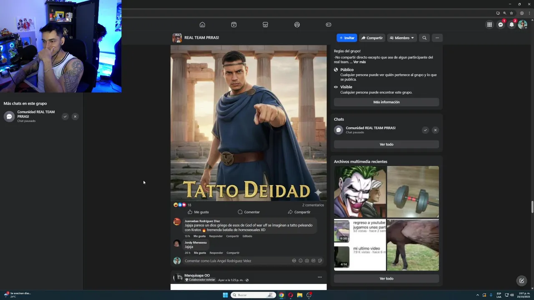The height and width of the screenshot is (300, 534).
Task: Click install app icon in address bar
Action: click(498, 13)
